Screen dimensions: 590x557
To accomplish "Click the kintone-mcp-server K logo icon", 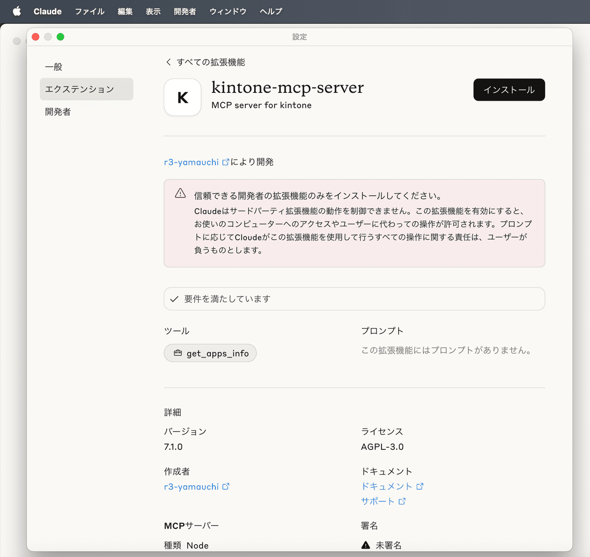I will coord(182,97).
